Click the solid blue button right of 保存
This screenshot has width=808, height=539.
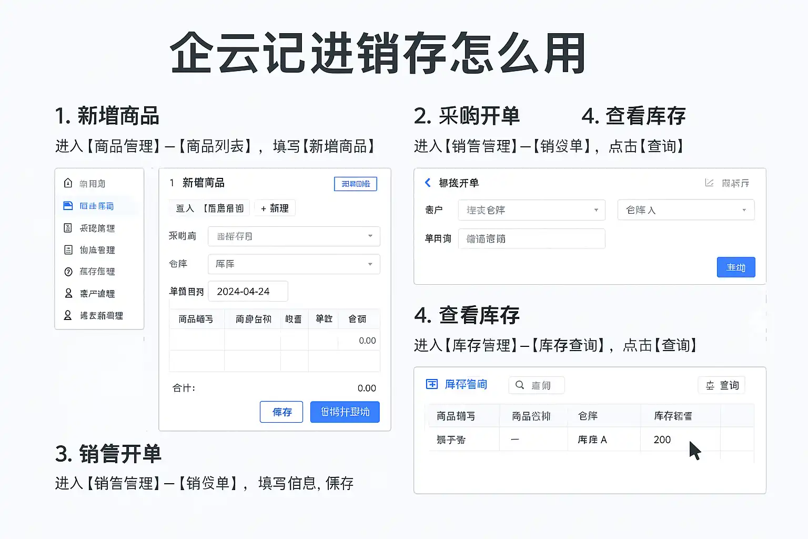coord(345,412)
